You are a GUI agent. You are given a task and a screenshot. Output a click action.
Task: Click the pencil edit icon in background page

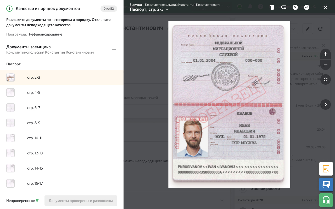[x=308, y=29]
